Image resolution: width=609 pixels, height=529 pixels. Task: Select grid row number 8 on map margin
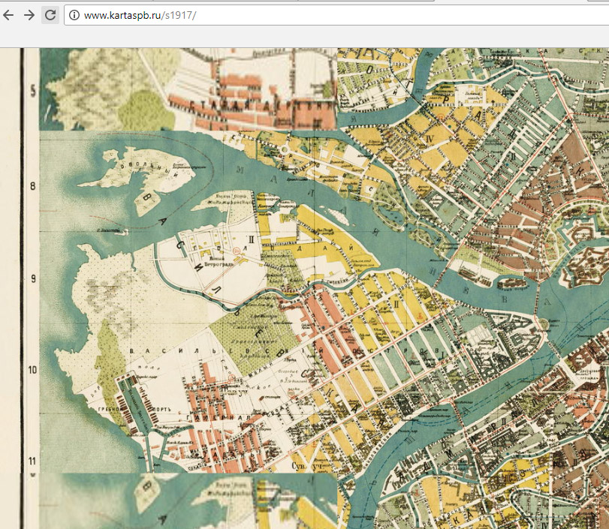[x=32, y=186]
